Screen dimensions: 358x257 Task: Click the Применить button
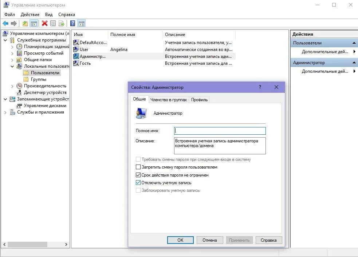(239, 240)
